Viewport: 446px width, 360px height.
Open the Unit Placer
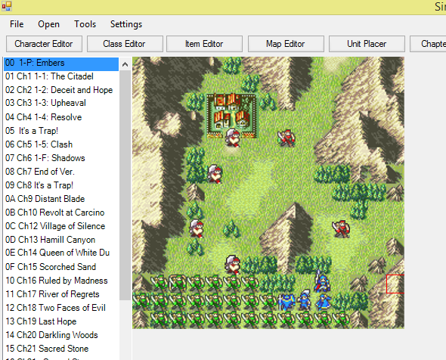tap(367, 44)
